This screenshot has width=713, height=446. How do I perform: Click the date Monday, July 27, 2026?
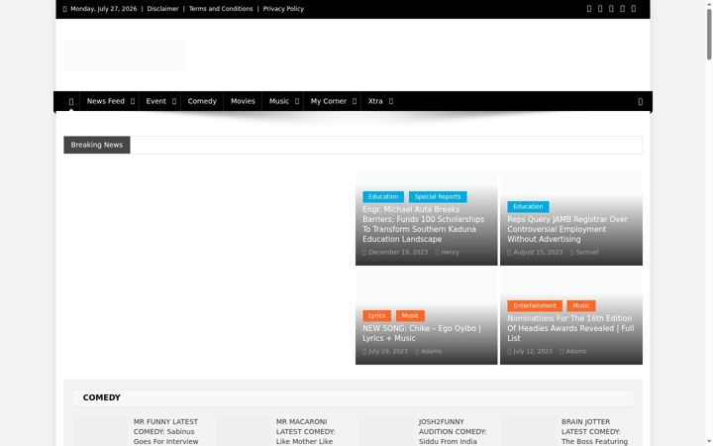103,9
